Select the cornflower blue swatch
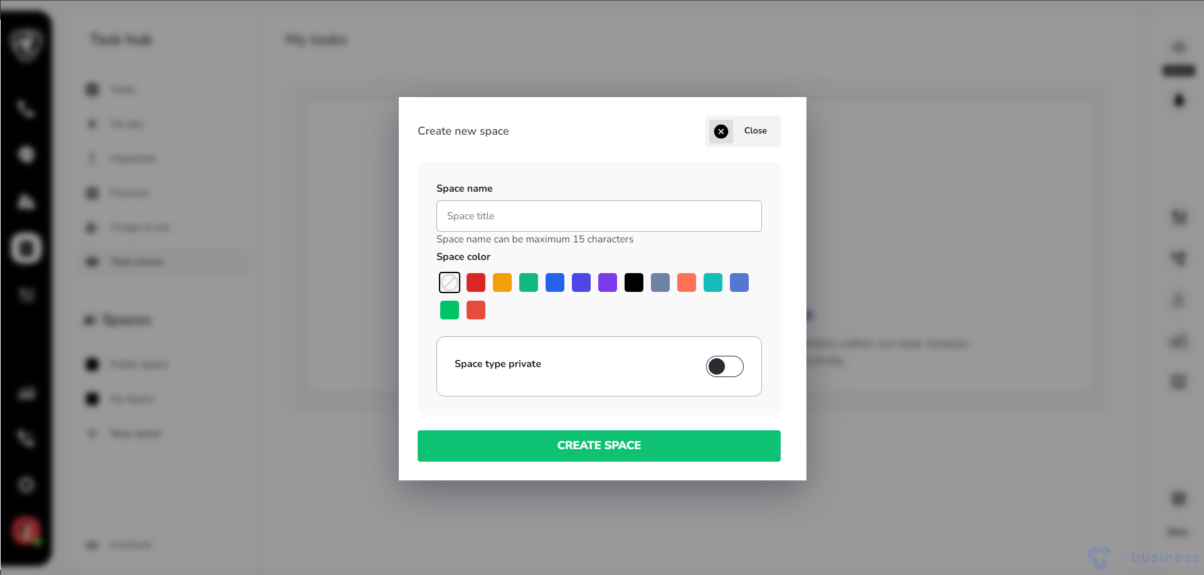Screen dimensions: 1204x575 click(739, 282)
